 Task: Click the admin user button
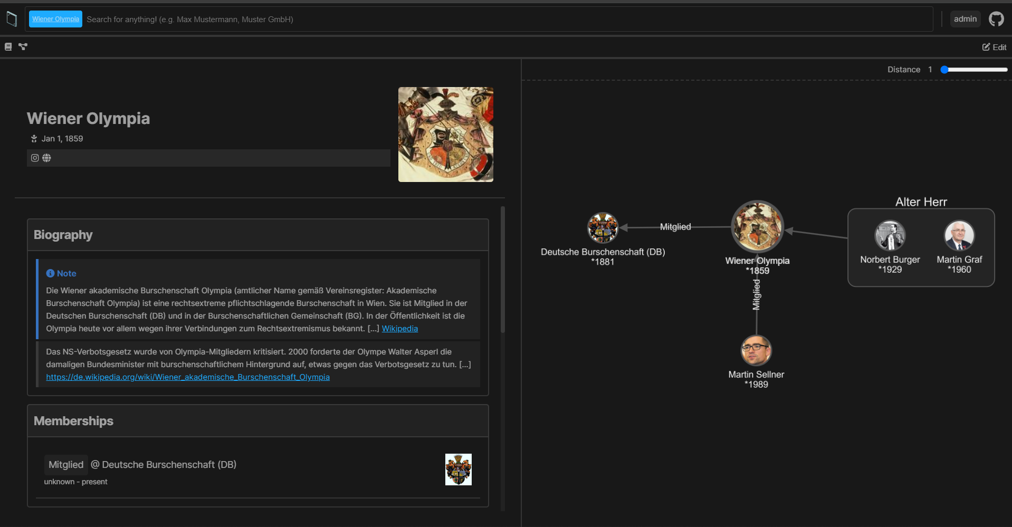coord(965,19)
